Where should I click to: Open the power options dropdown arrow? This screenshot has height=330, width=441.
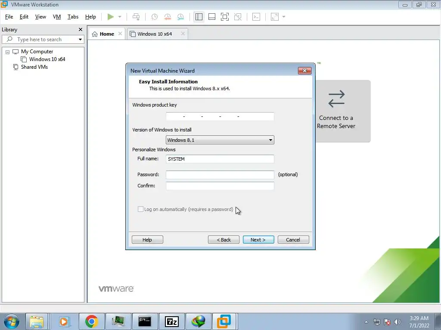tap(120, 17)
